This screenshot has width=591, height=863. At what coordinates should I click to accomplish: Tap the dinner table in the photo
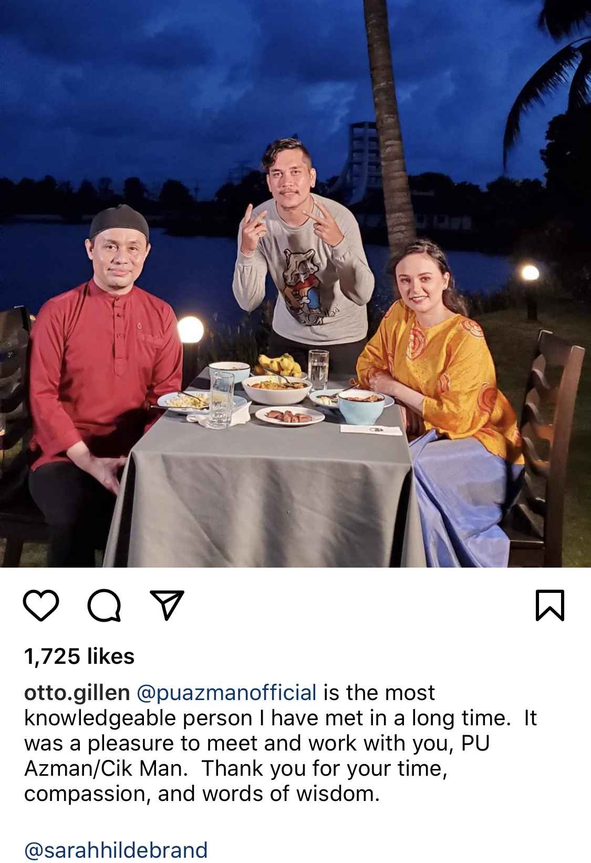pos(263,484)
